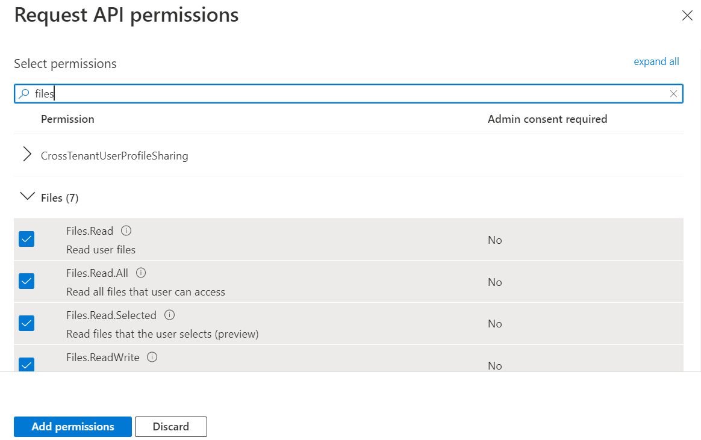The height and width of the screenshot is (440, 701).
Task: Click the "expand all" link
Action: click(x=656, y=61)
